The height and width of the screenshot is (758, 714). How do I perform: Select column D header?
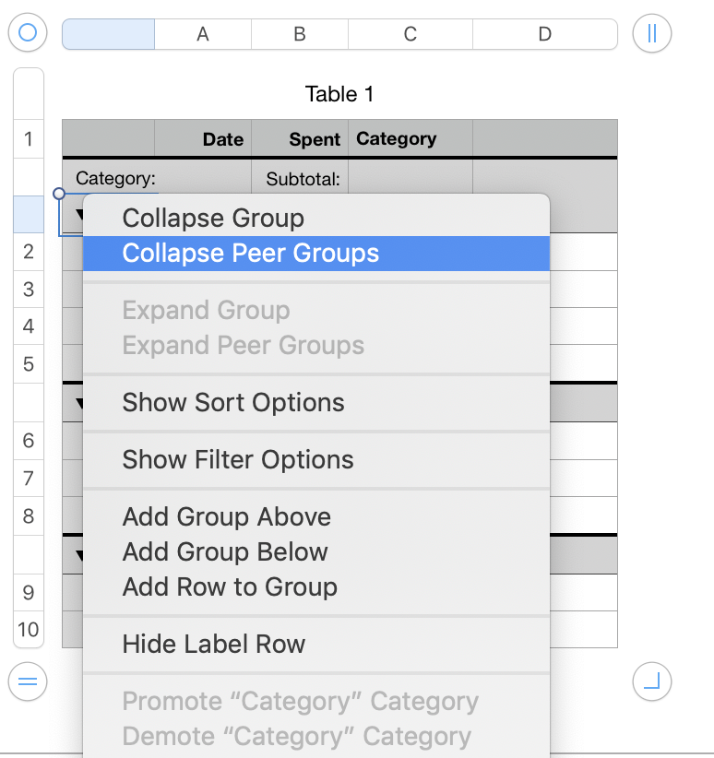544,34
